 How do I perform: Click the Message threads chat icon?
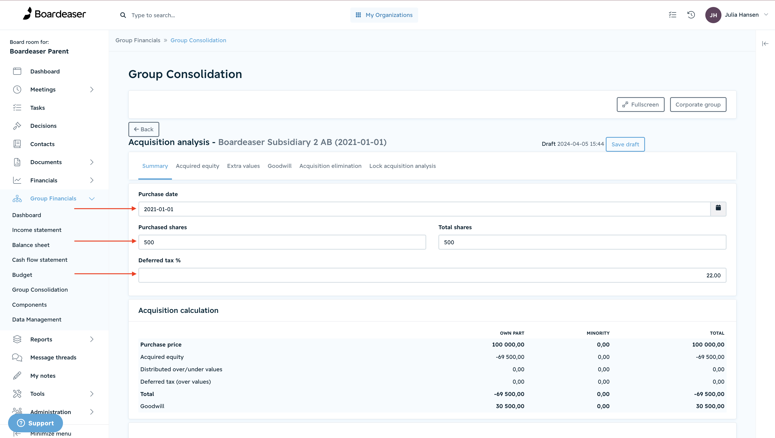click(x=17, y=357)
